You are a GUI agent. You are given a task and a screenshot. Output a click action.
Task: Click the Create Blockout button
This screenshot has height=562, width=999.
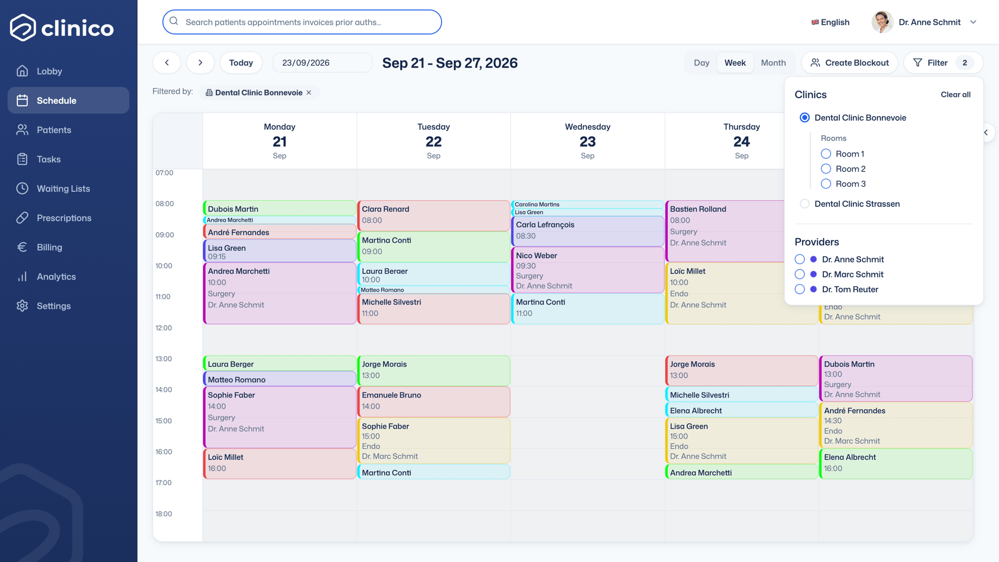click(x=850, y=62)
